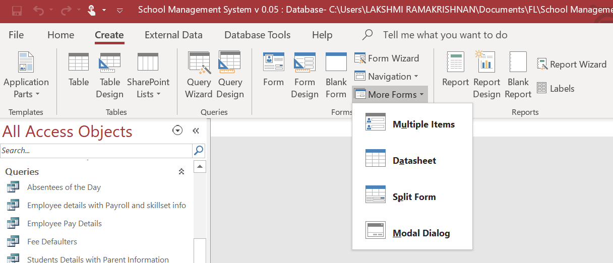Choose Multiple Items from More Forms menu
Viewport: 613px width, 263px height.
click(412, 124)
